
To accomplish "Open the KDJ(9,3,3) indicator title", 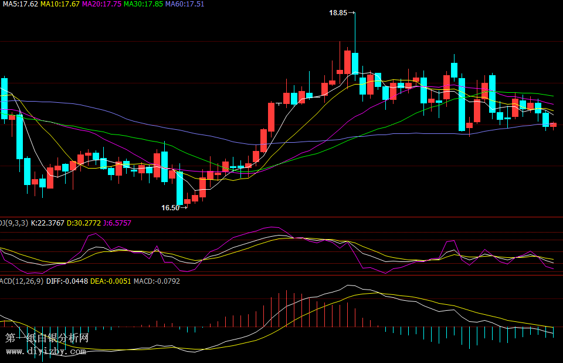I will tap(13, 223).
